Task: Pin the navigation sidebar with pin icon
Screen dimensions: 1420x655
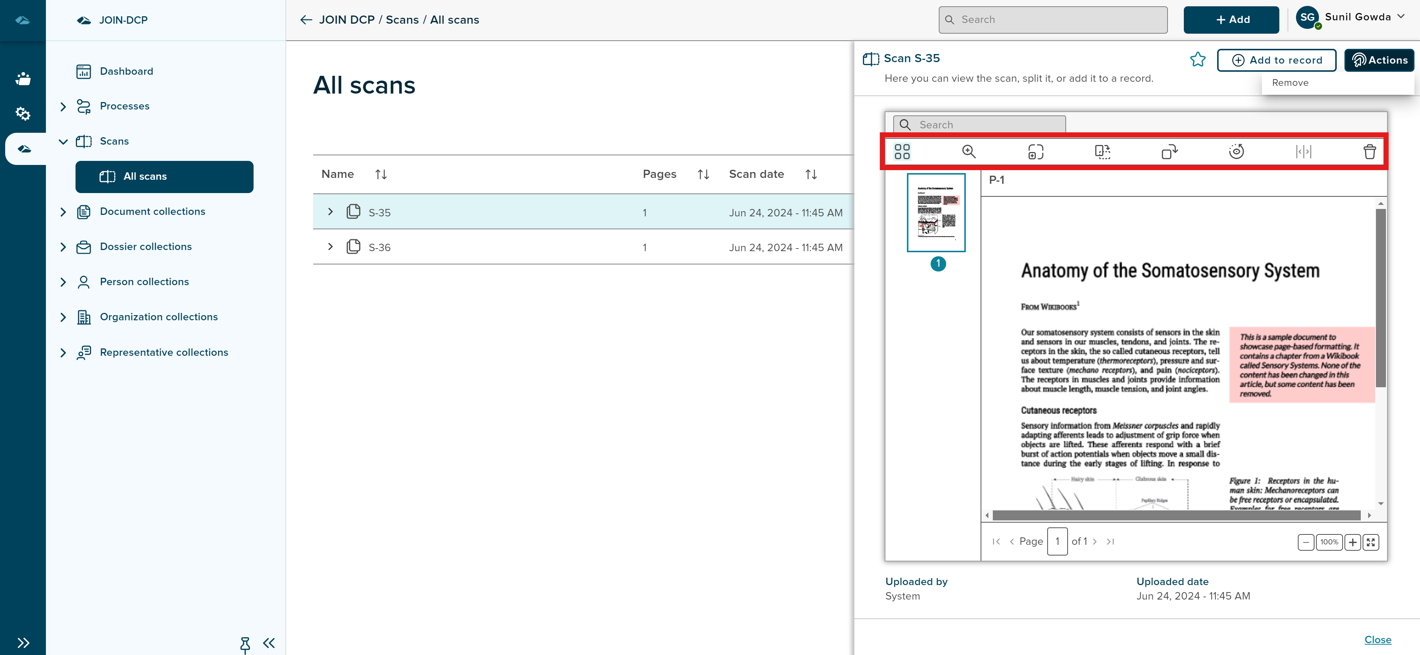Action: click(245, 644)
